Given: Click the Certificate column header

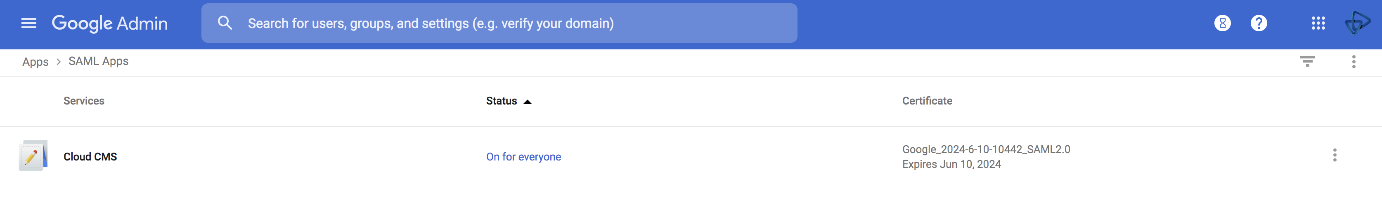Looking at the screenshot, I should point(927,101).
